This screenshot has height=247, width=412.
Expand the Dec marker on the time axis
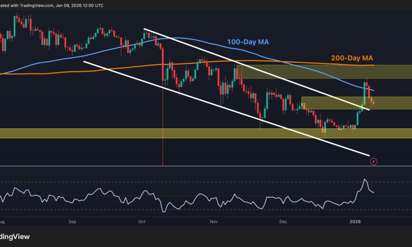click(x=283, y=221)
